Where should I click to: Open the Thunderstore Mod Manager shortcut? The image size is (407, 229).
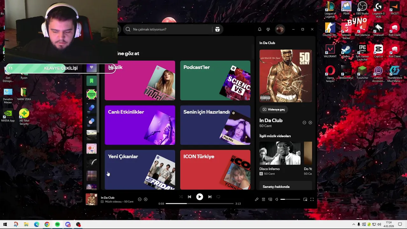[x=395, y=74]
